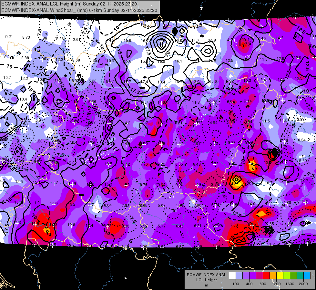The height and width of the screenshot is (290, 316).
Task: Click the contour label 20
Action: pyautogui.click(x=167, y=53)
